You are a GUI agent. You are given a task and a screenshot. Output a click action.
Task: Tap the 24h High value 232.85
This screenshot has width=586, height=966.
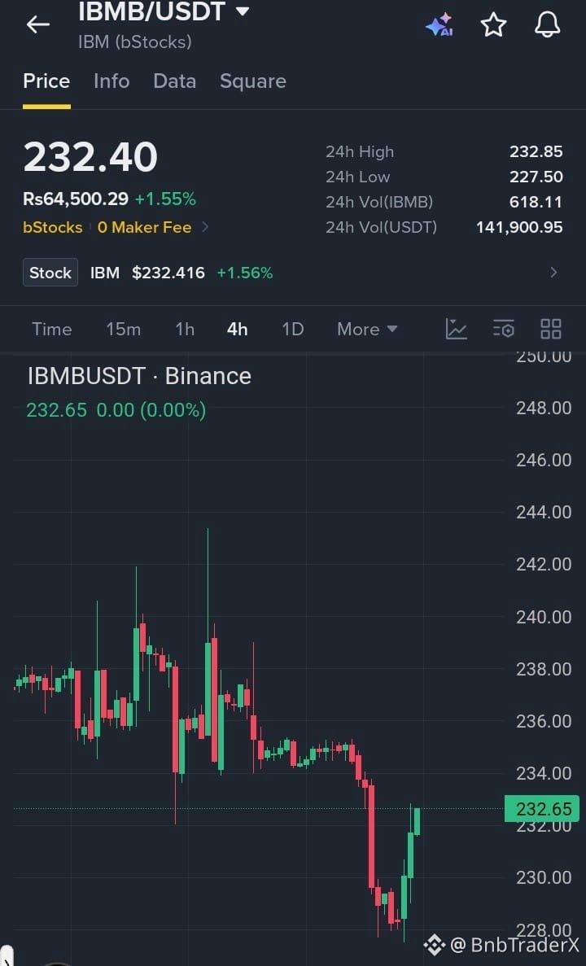tap(536, 151)
